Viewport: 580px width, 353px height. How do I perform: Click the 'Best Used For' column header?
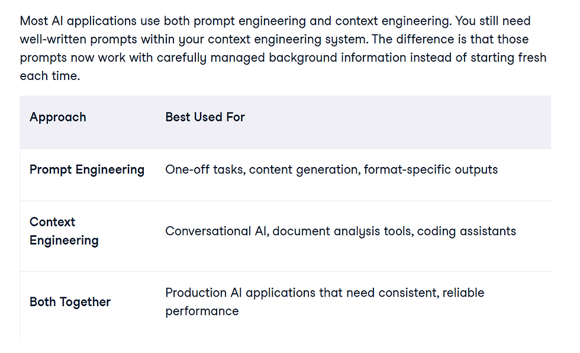[x=205, y=117]
